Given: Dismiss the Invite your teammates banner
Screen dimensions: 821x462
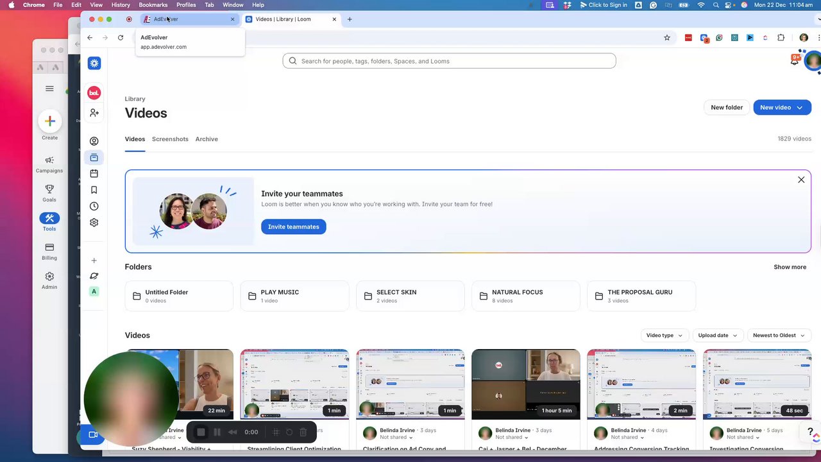Looking at the screenshot, I should pos(801,180).
